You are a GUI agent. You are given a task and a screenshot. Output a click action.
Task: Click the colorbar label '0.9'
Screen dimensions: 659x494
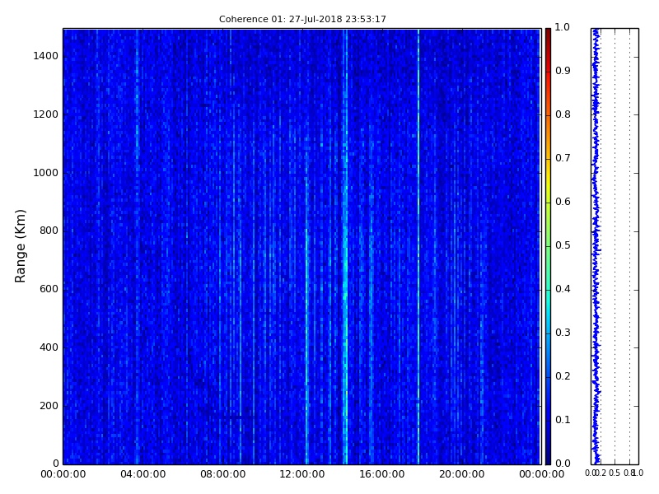[x=563, y=71]
